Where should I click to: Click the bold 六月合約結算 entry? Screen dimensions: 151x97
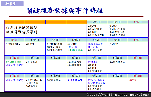point(75,80)
